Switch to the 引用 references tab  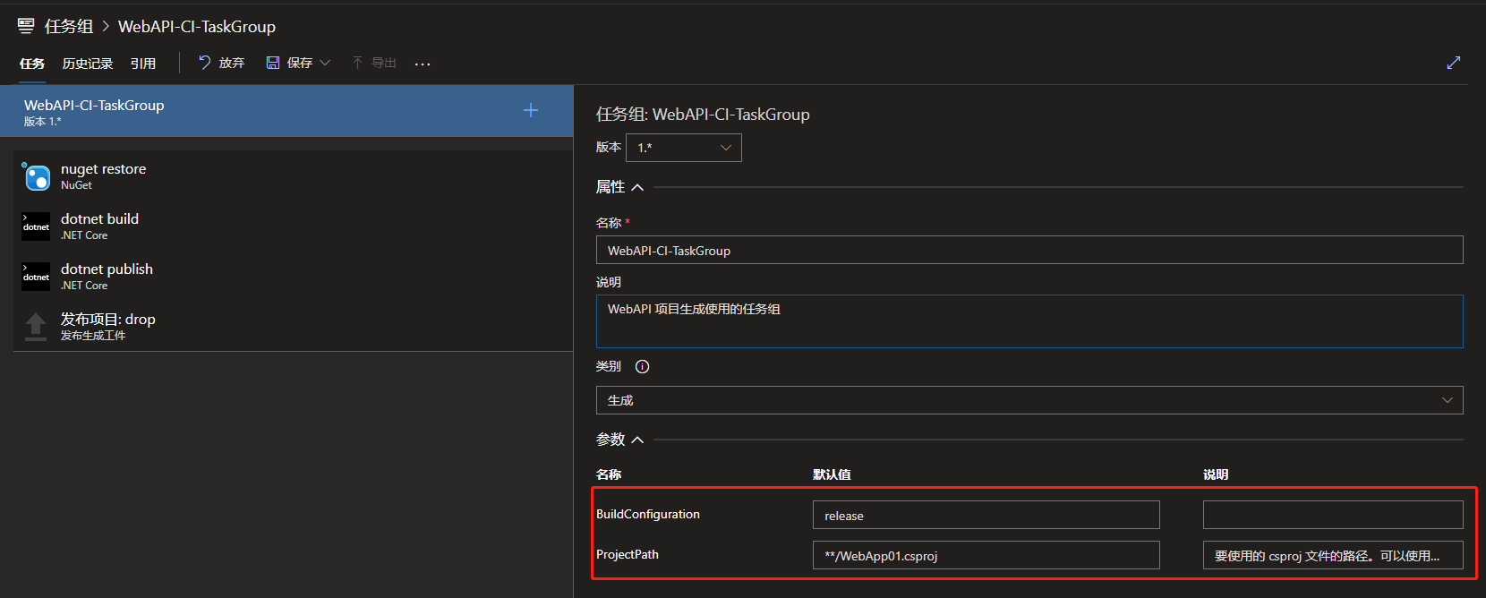coord(143,64)
